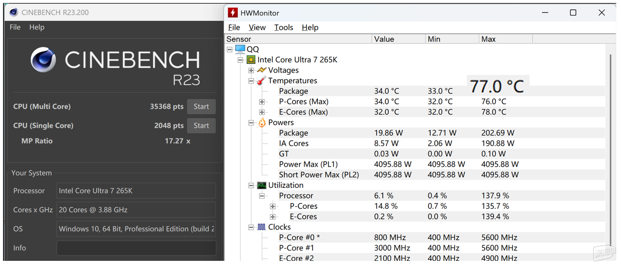Click the Utilization graph icon
Screen dimensions: 621x266
point(262,185)
